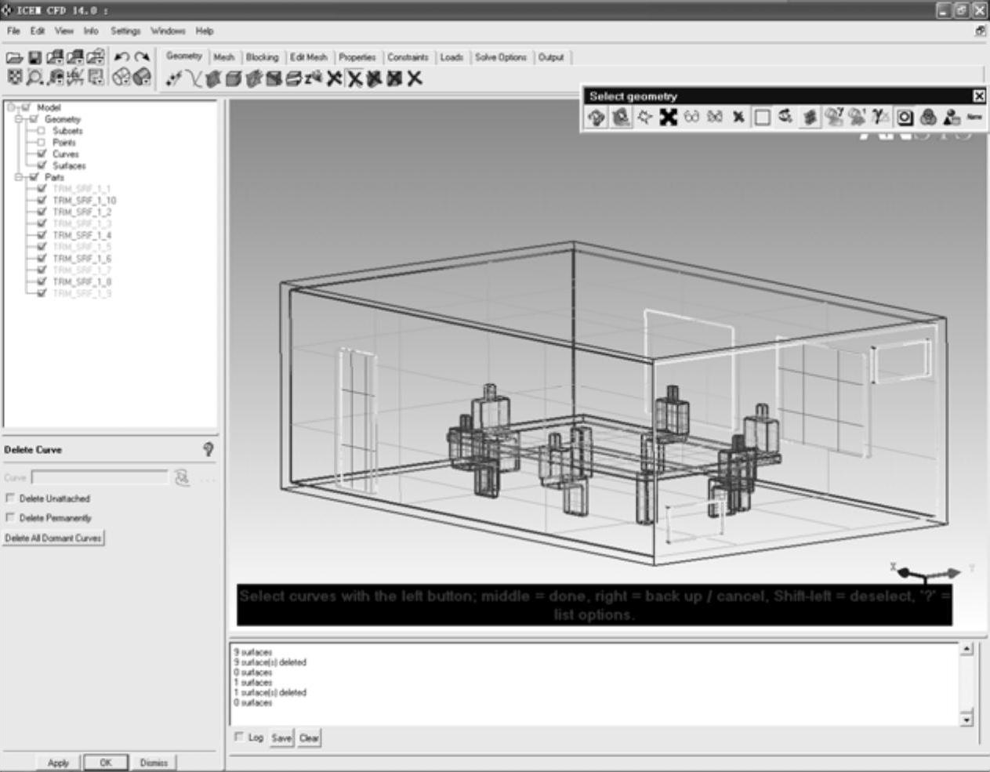
Task: Select the Create Point geometry tool
Action: coord(174,78)
